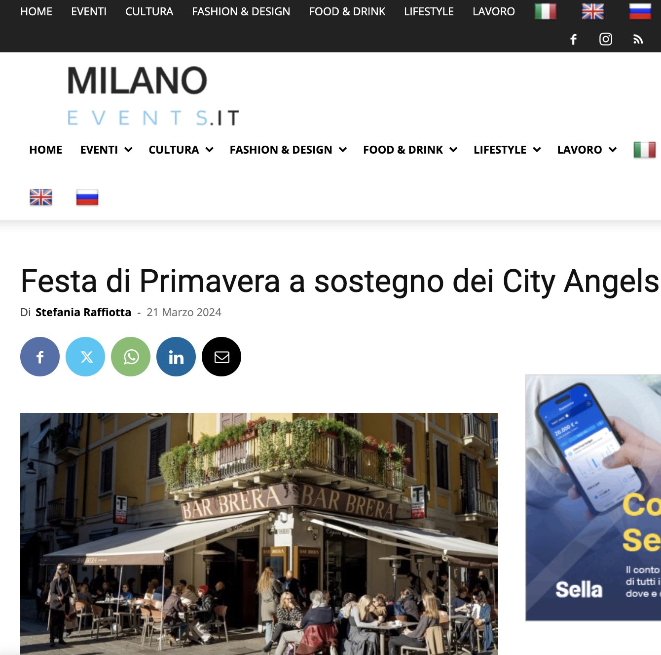
Task: Open author Stefania Raffiotta's page
Action: (x=83, y=312)
